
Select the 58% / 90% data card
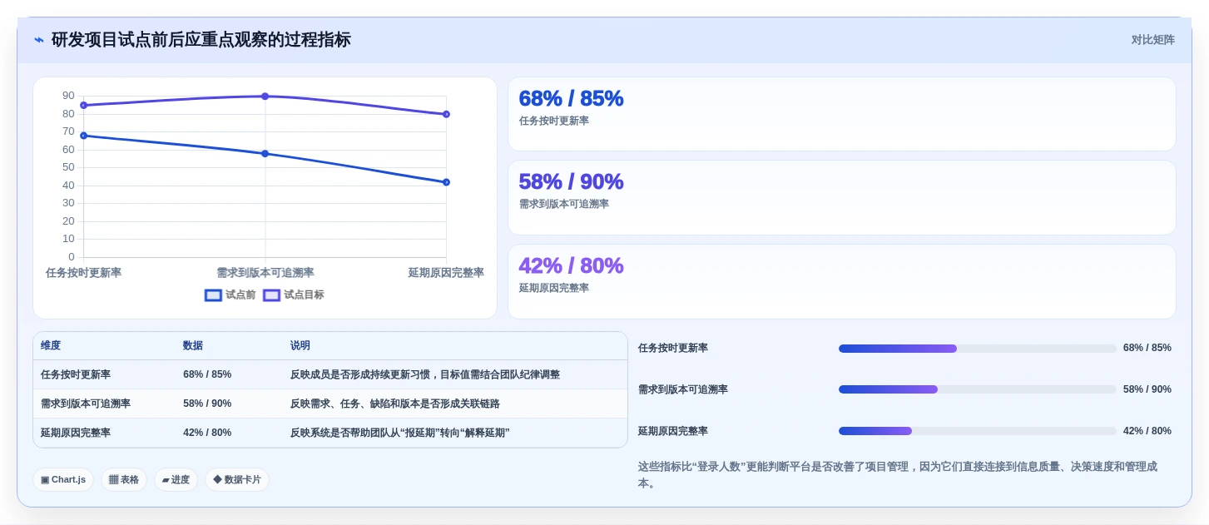click(842, 198)
